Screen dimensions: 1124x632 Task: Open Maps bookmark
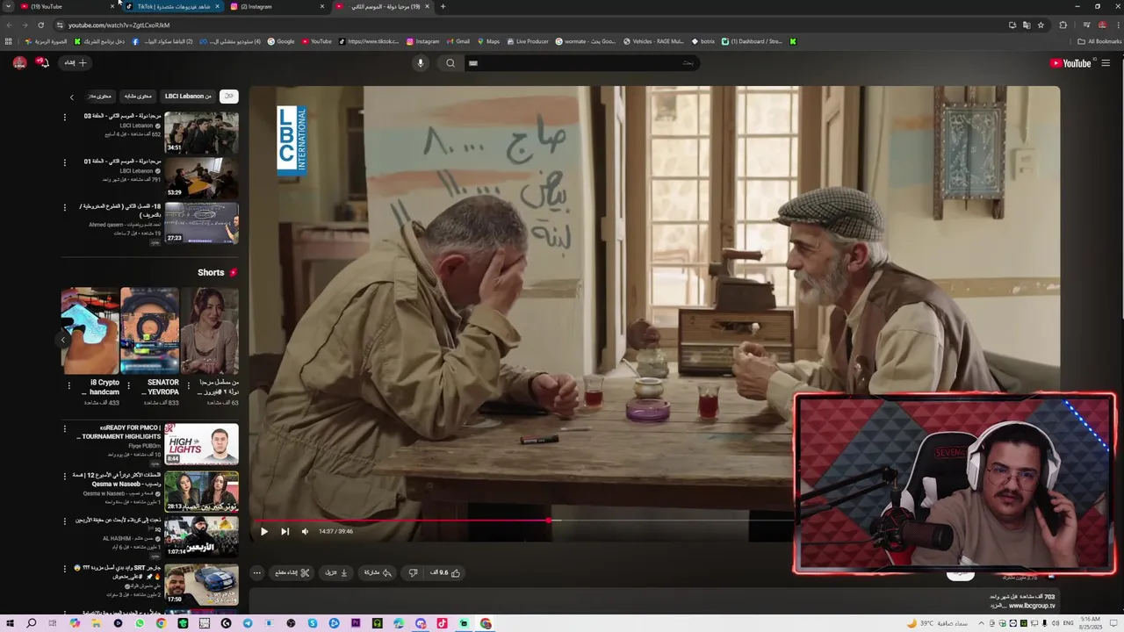tap(488, 41)
